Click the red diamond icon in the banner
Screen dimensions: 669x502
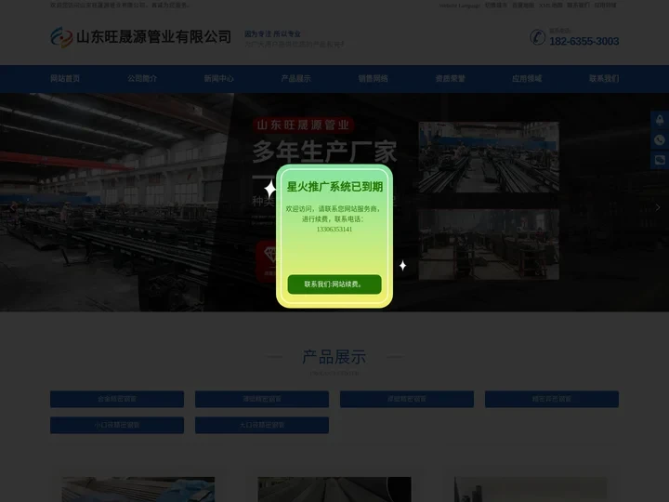(x=267, y=260)
